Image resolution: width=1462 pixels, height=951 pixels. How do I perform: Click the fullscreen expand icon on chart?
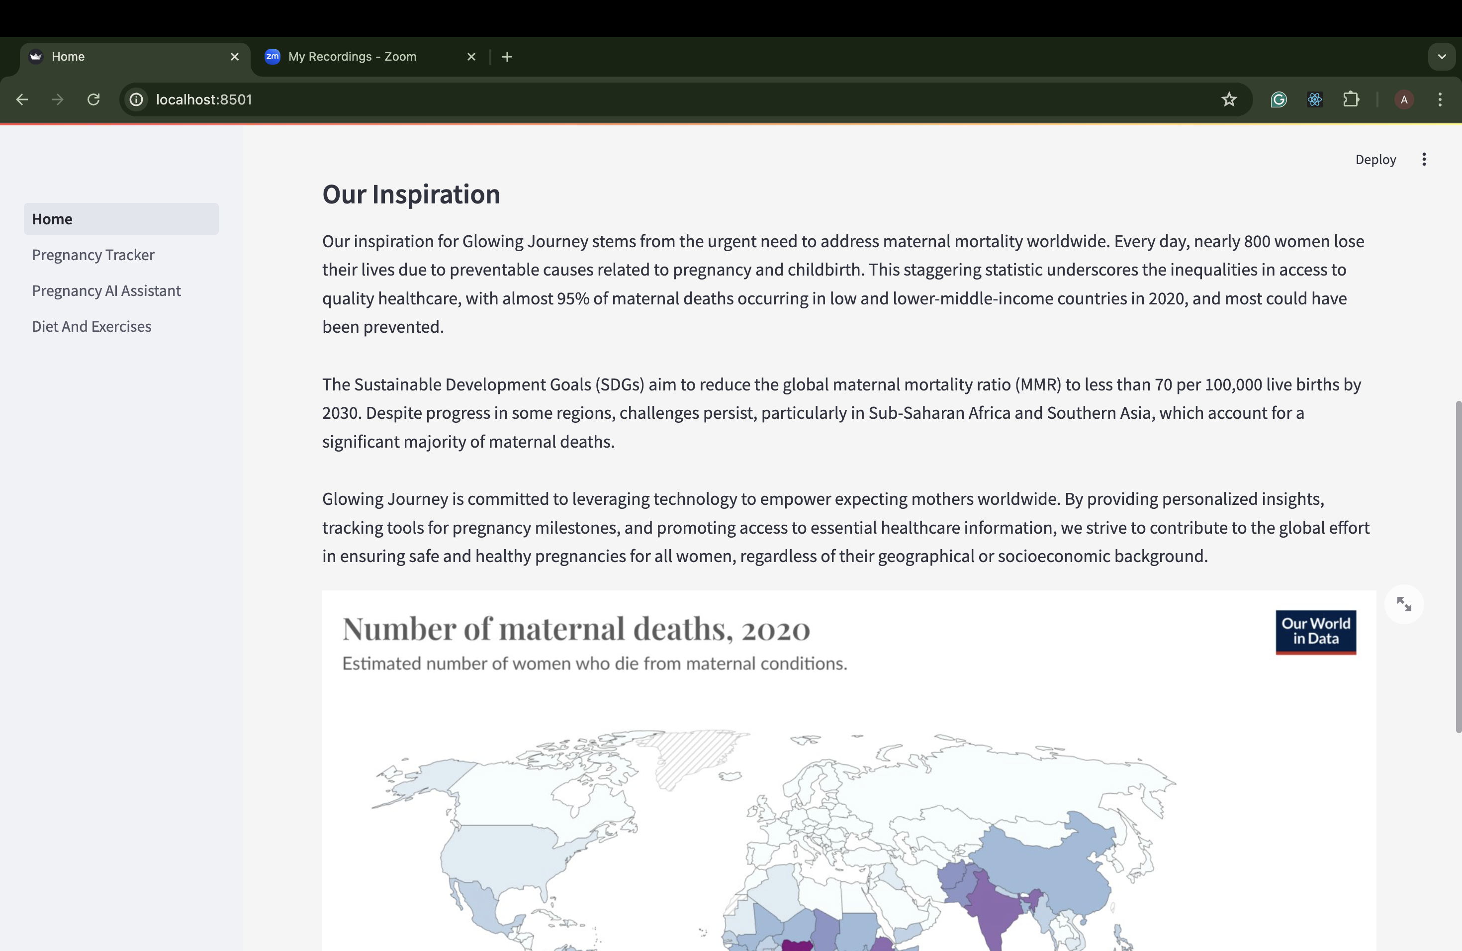(1404, 604)
